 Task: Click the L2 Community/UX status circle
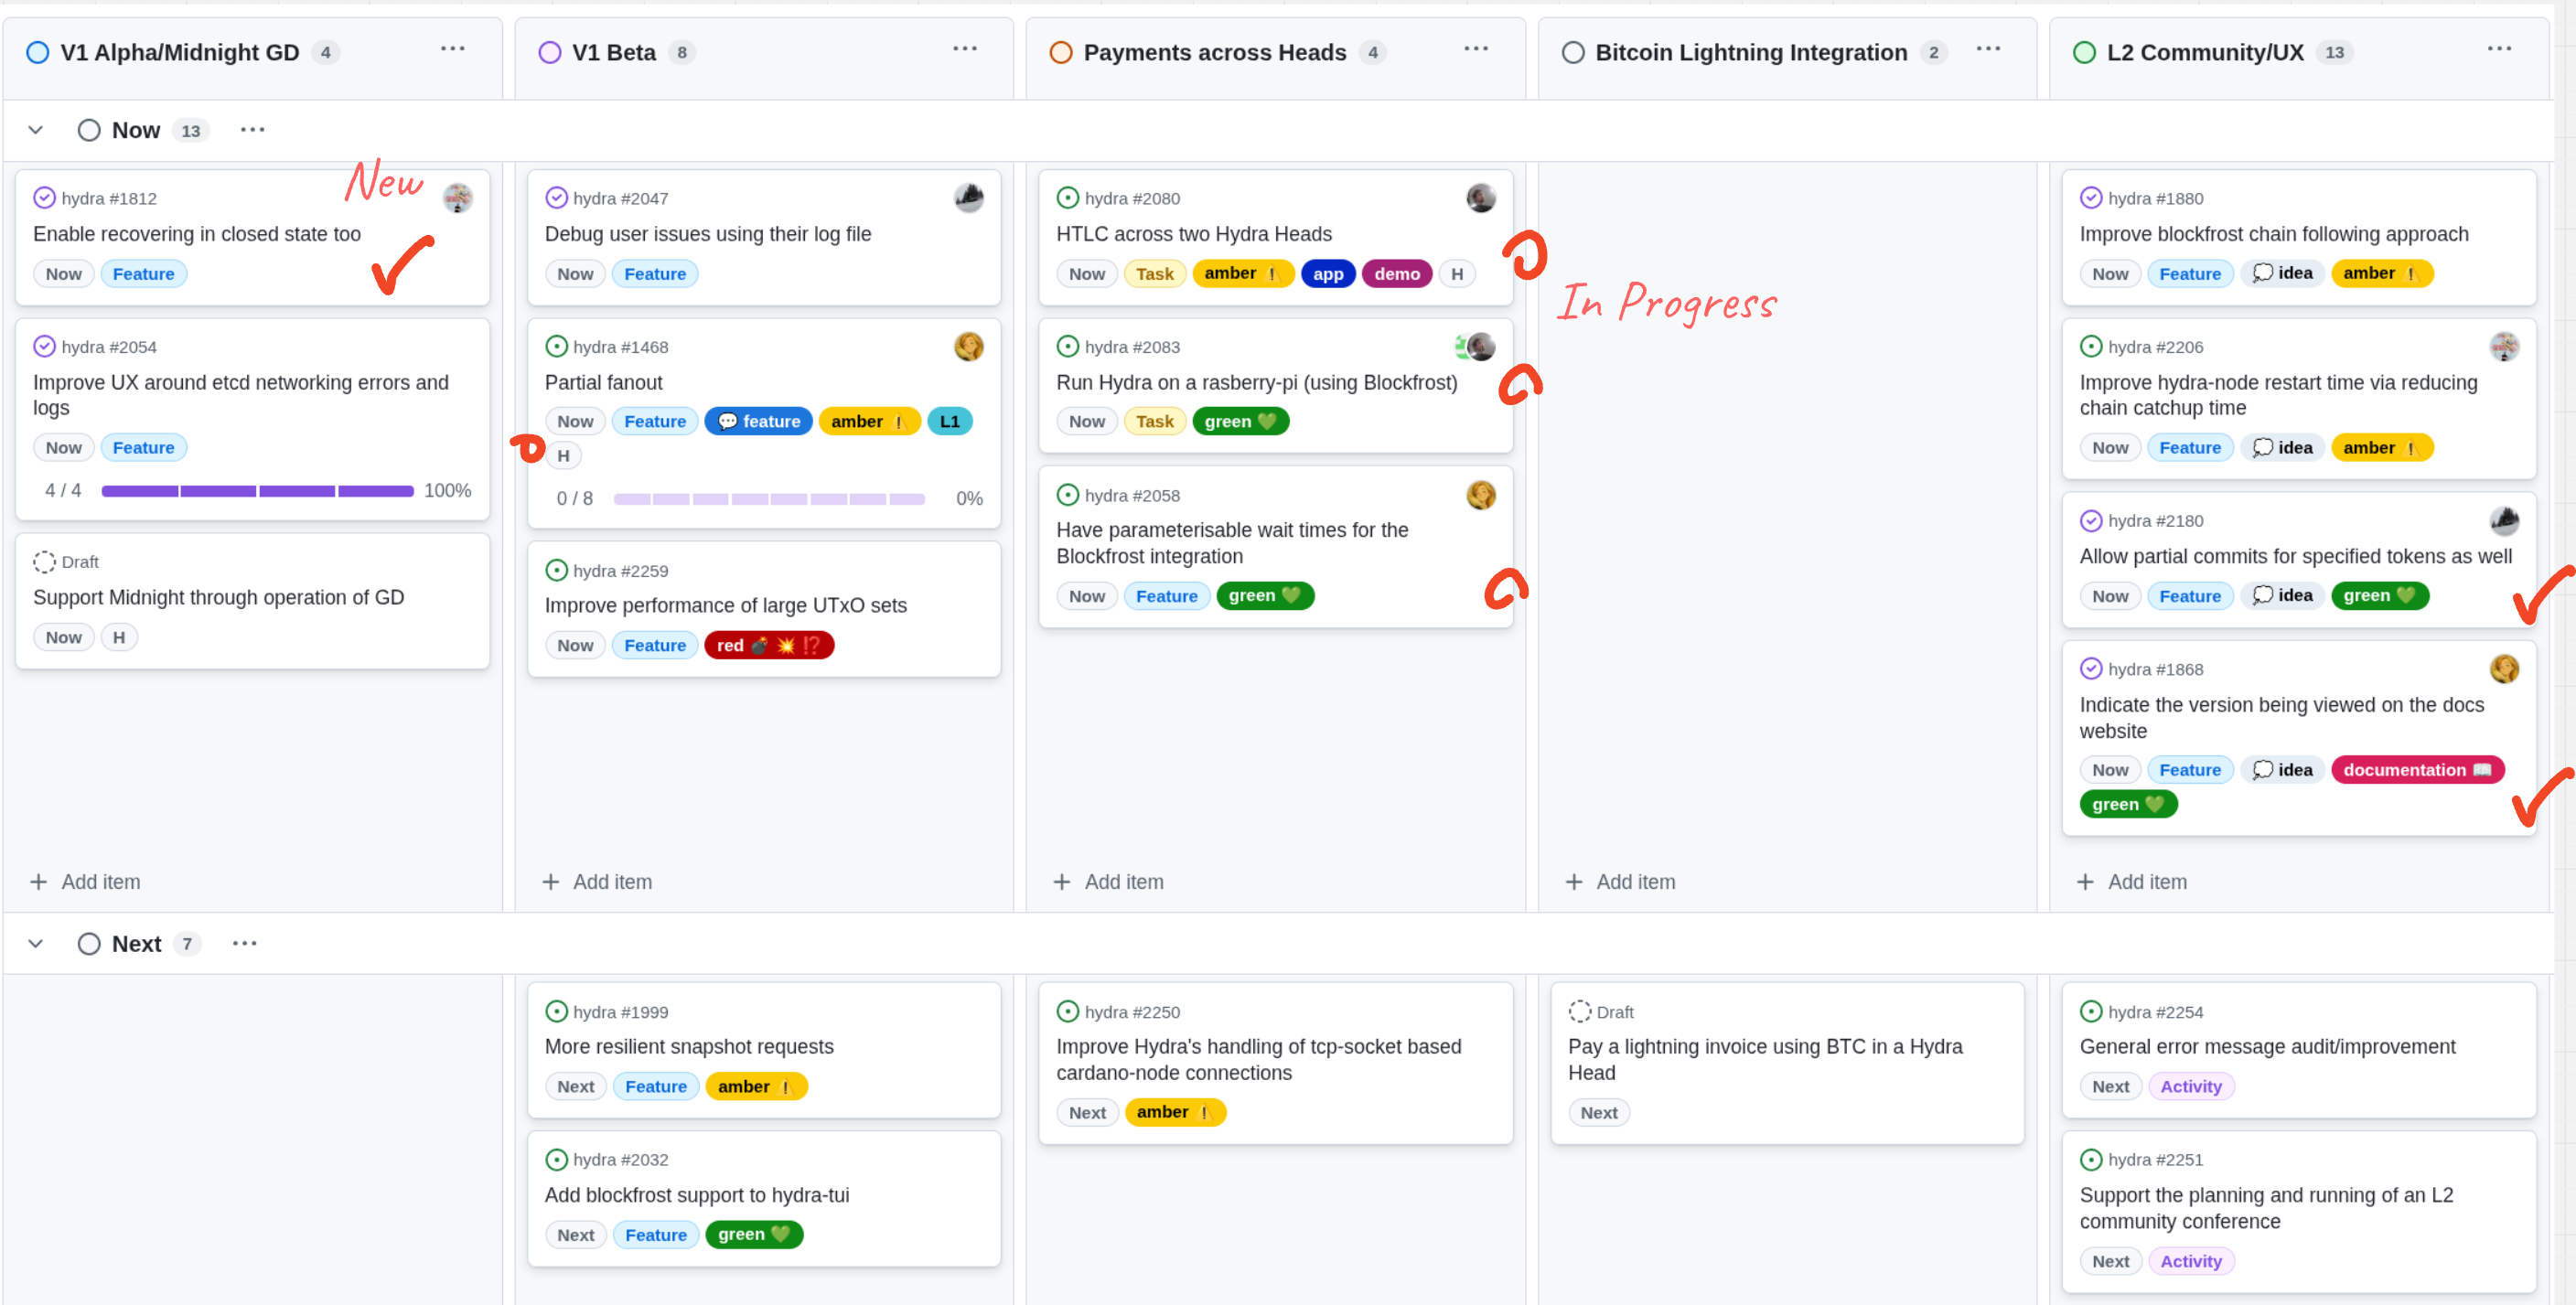(x=2084, y=52)
